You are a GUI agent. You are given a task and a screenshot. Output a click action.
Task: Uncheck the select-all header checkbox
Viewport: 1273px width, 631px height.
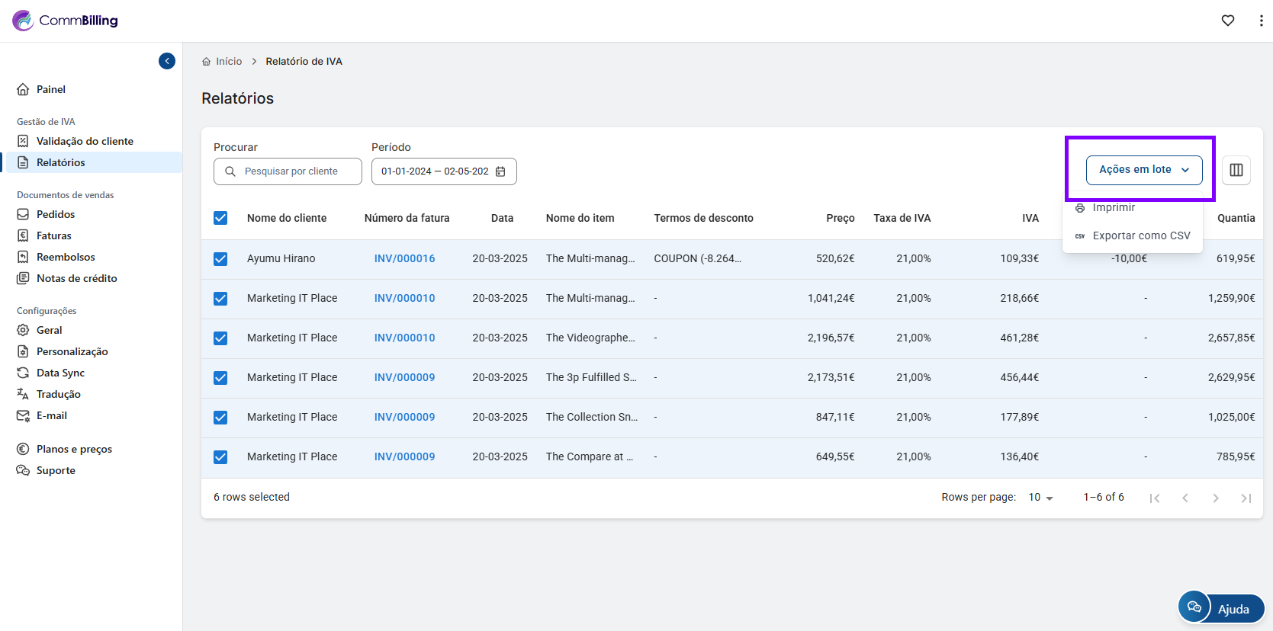tap(220, 218)
